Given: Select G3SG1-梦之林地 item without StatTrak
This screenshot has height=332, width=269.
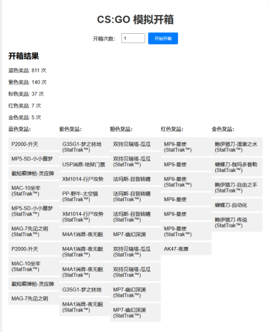Looking at the screenshot, I should tap(84, 290).
